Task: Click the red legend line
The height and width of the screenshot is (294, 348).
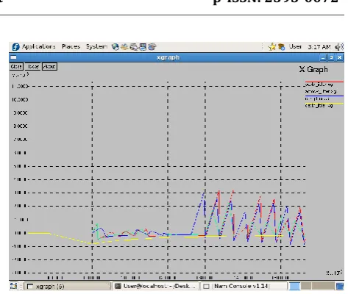Action: coord(324,82)
